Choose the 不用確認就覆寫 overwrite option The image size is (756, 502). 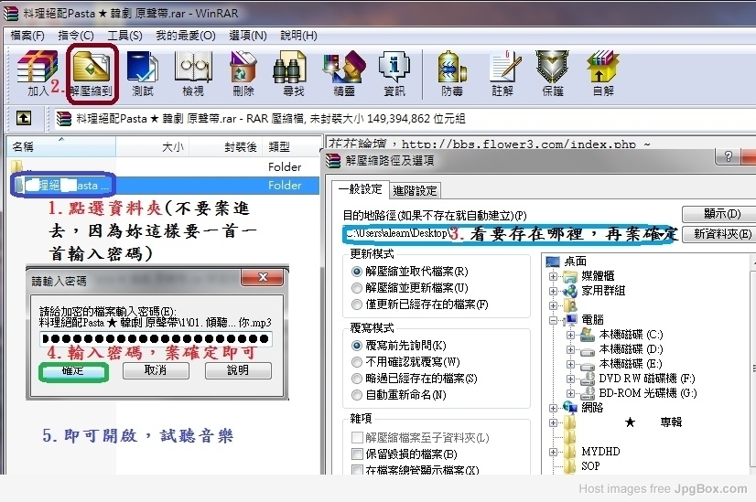(358, 362)
